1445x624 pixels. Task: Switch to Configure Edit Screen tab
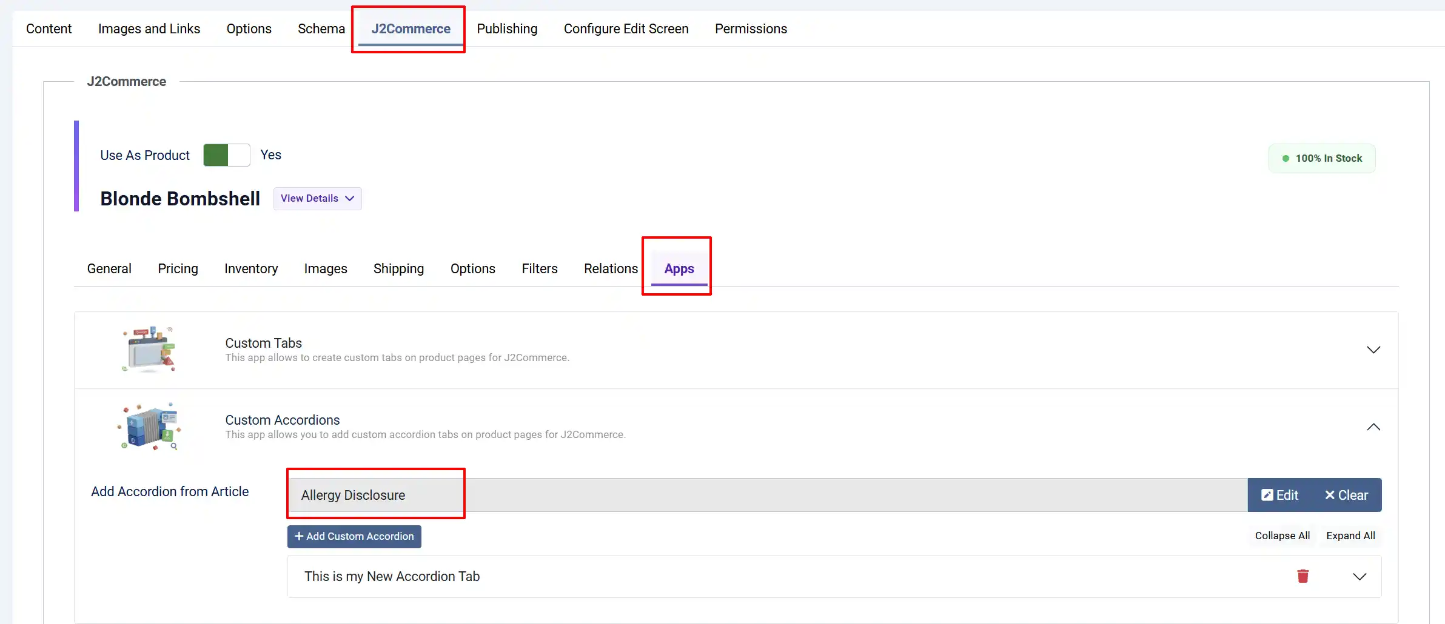[x=626, y=28]
